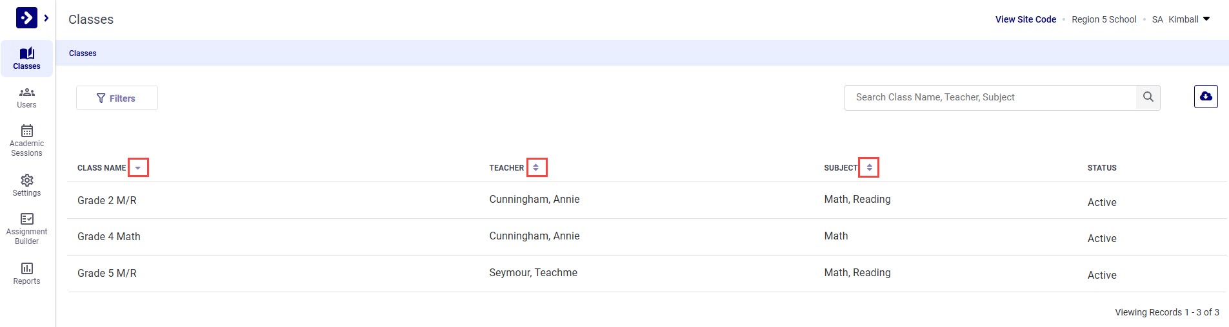Screen dimensions: 1229x327
Task: Click View Site Code link
Action: click(1025, 19)
